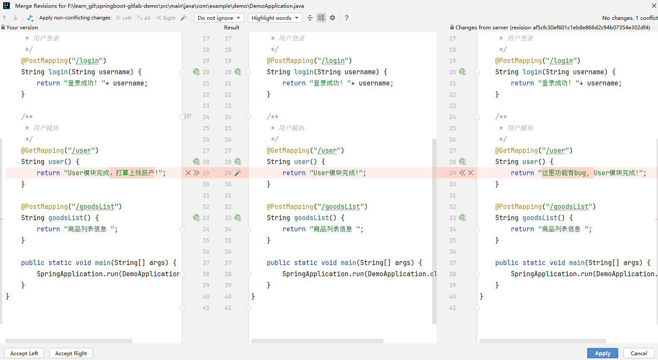Accept left change arrows on line 29

point(196,173)
